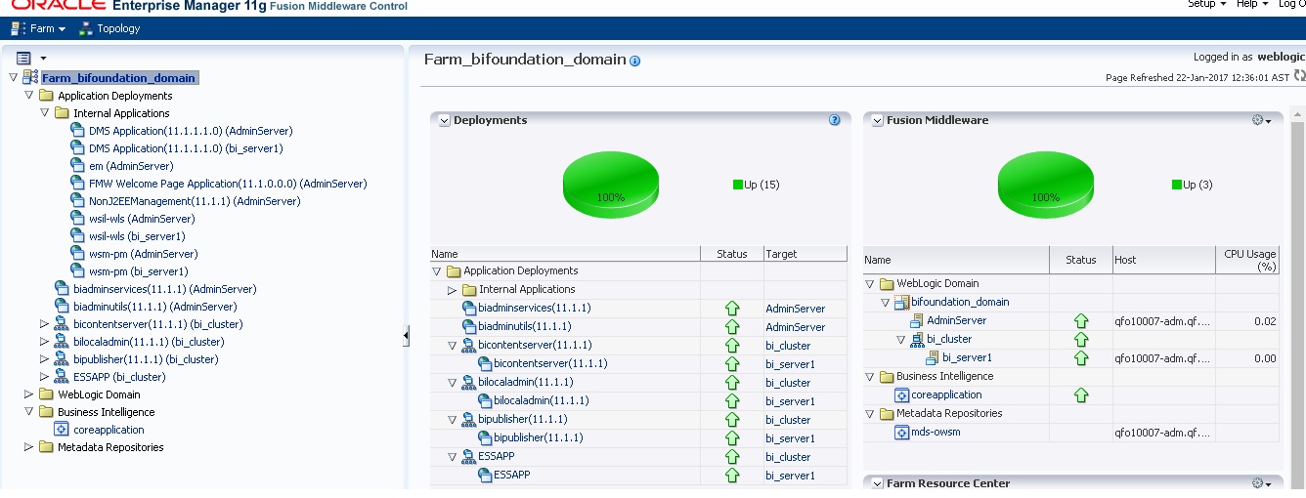This screenshot has height=498, width=1306.
Task: Open bifoundation_domain link in Fusion Middleware table
Action: click(x=960, y=302)
